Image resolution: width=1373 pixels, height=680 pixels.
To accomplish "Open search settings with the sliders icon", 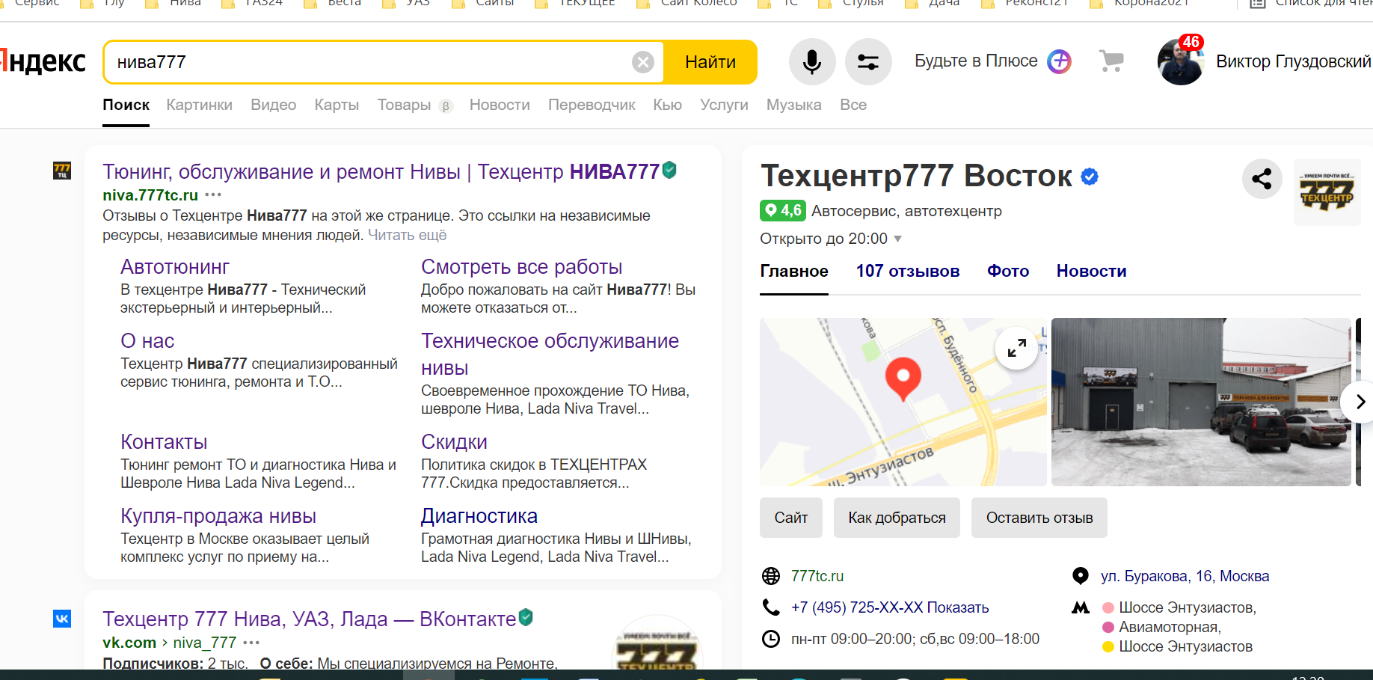I will coord(868,61).
